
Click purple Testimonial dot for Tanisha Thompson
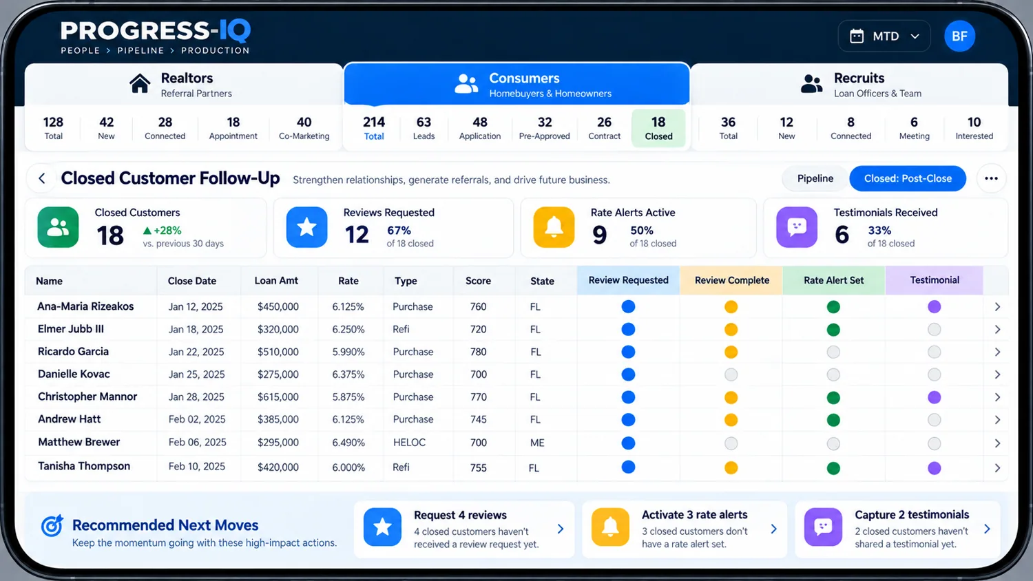click(x=935, y=468)
